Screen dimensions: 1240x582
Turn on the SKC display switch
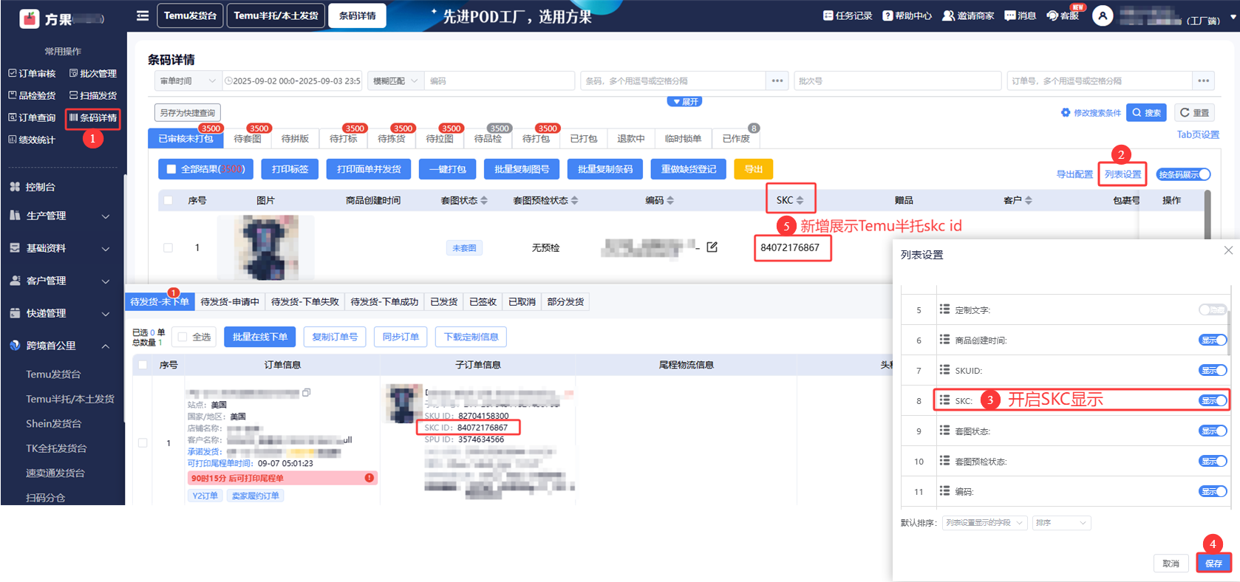pyautogui.click(x=1213, y=400)
